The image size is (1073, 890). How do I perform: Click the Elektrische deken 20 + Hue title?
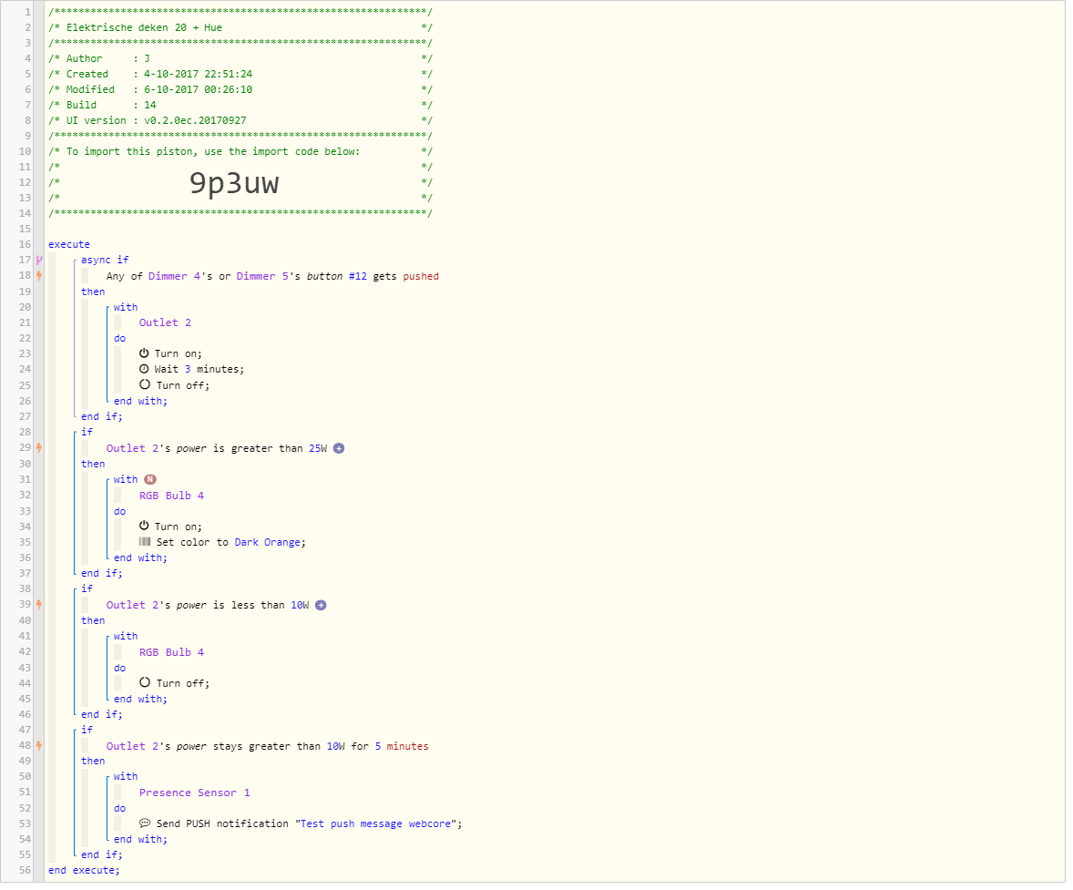tap(144, 27)
